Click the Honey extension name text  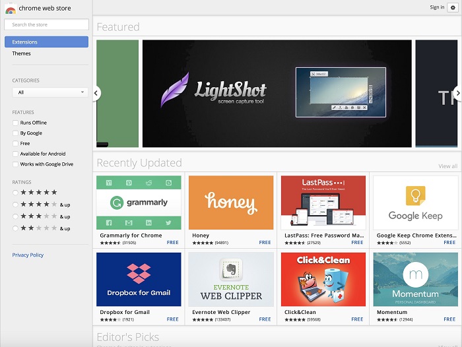(x=201, y=236)
